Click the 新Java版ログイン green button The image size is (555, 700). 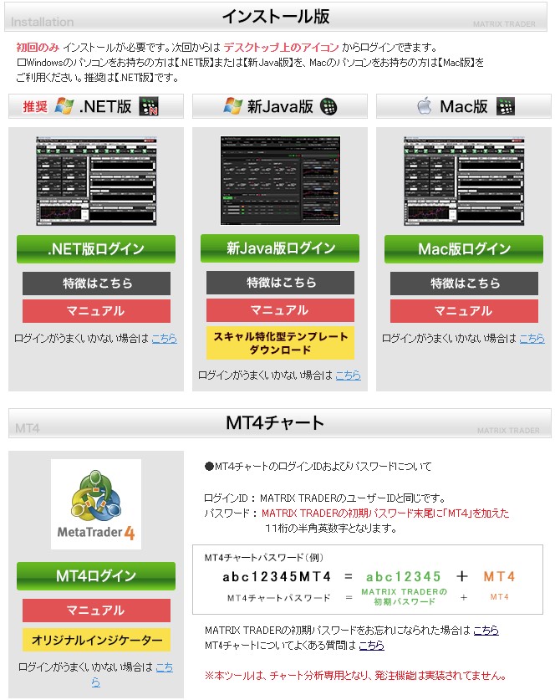click(280, 248)
